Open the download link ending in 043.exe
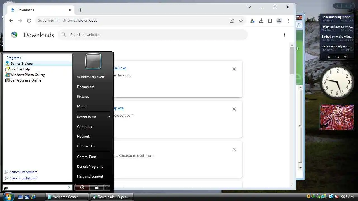This screenshot has width=358, height=201. (120, 68)
